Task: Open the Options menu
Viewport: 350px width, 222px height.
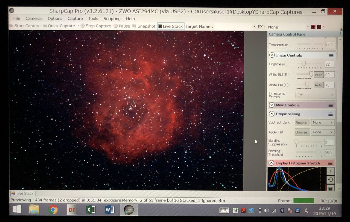Action: (55, 18)
